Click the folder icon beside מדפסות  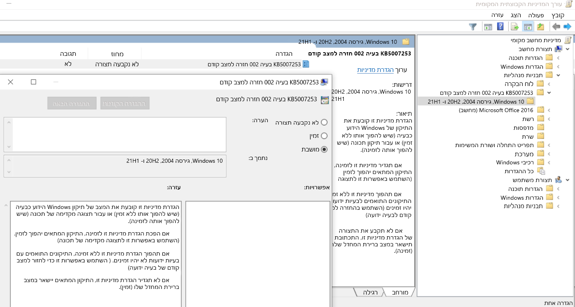tap(540, 127)
